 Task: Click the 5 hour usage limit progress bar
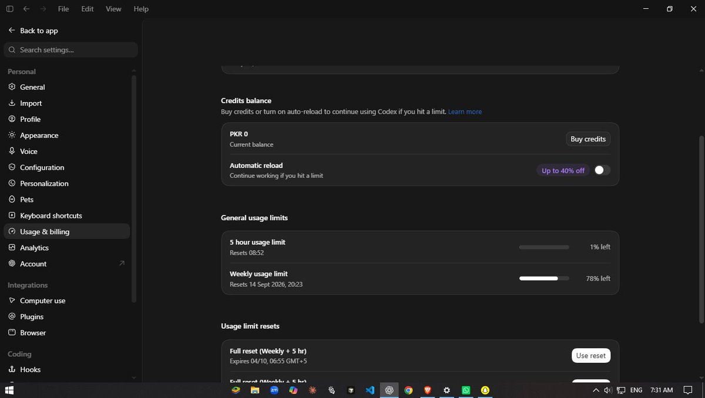[544, 247]
